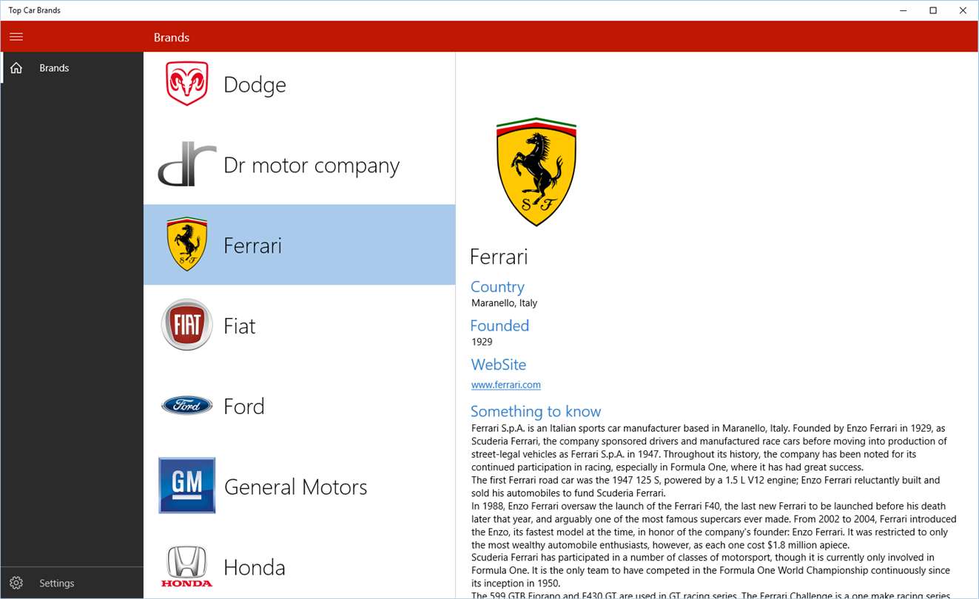Click the Country label
The height and width of the screenshot is (599, 979).
[497, 287]
